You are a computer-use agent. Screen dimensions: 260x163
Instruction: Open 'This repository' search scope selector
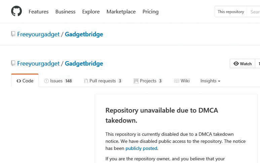tap(231, 12)
